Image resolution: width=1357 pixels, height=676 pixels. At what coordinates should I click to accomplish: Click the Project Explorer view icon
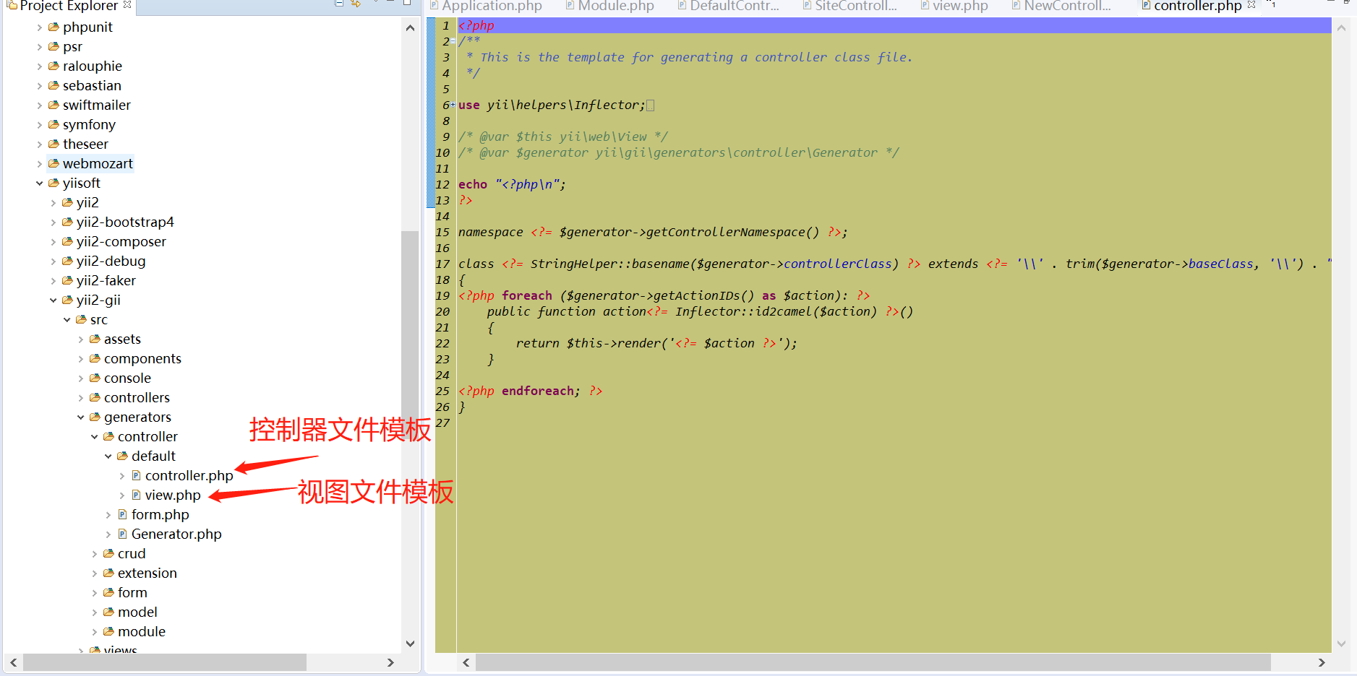tap(12, 4)
